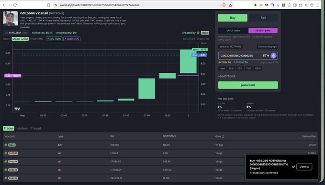The image size is (325, 185).
Task: Go back with the browser back arrow
Action: 4,5
